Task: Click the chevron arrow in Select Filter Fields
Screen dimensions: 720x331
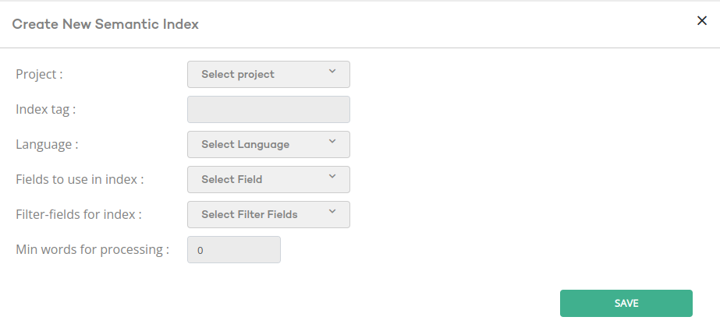Action: point(332,212)
